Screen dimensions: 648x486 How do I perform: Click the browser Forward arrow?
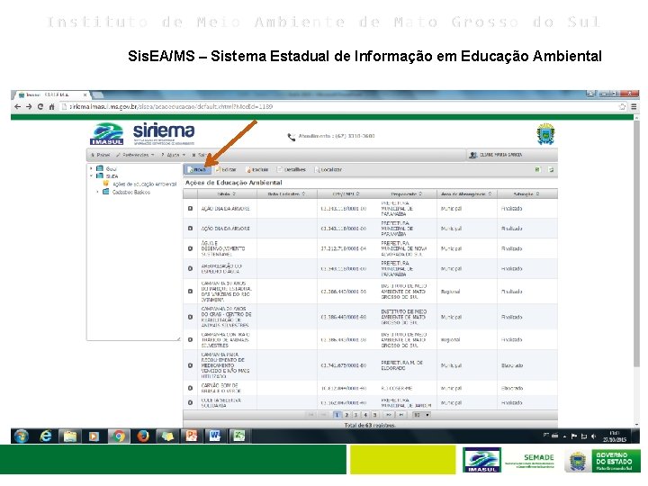coord(29,106)
